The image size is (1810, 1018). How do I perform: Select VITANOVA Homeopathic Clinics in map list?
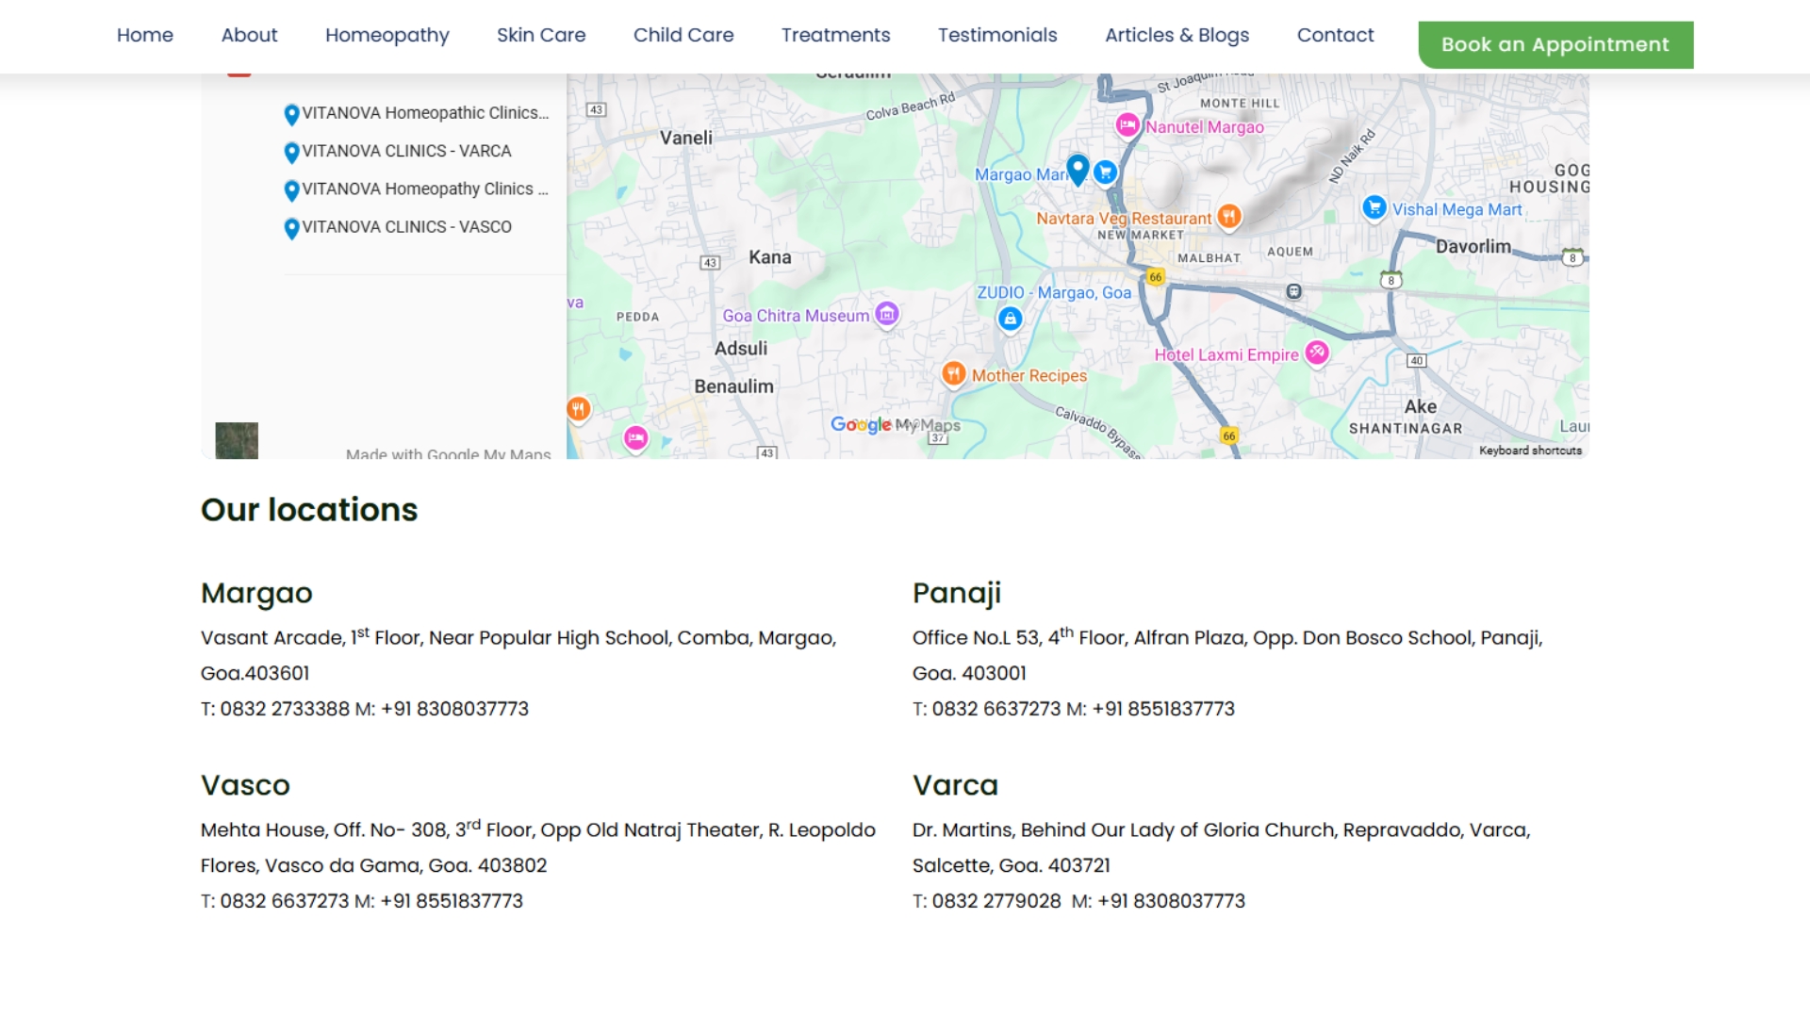[425, 113]
